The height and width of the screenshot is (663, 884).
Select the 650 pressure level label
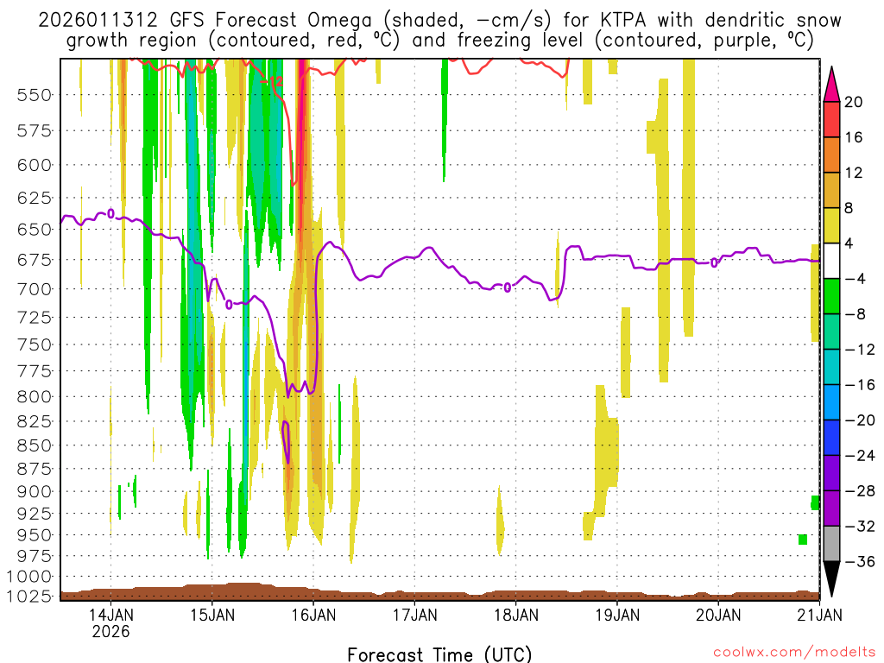[35, 230]
